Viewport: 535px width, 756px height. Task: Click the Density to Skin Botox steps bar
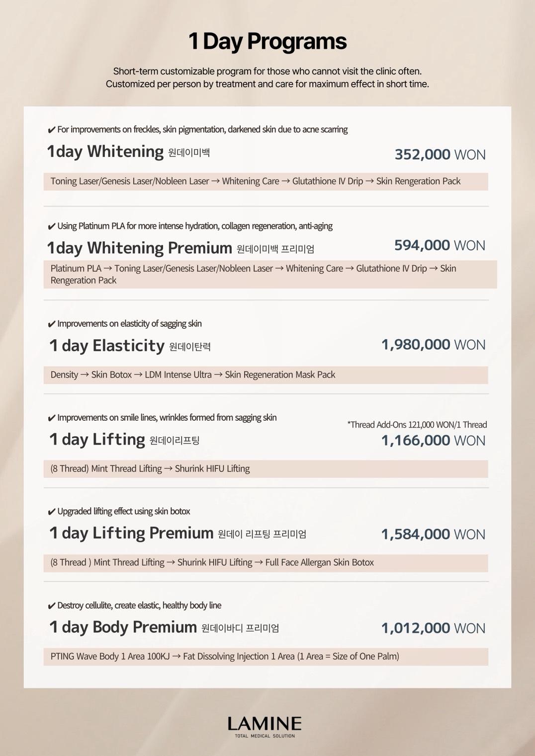(266, 375)
